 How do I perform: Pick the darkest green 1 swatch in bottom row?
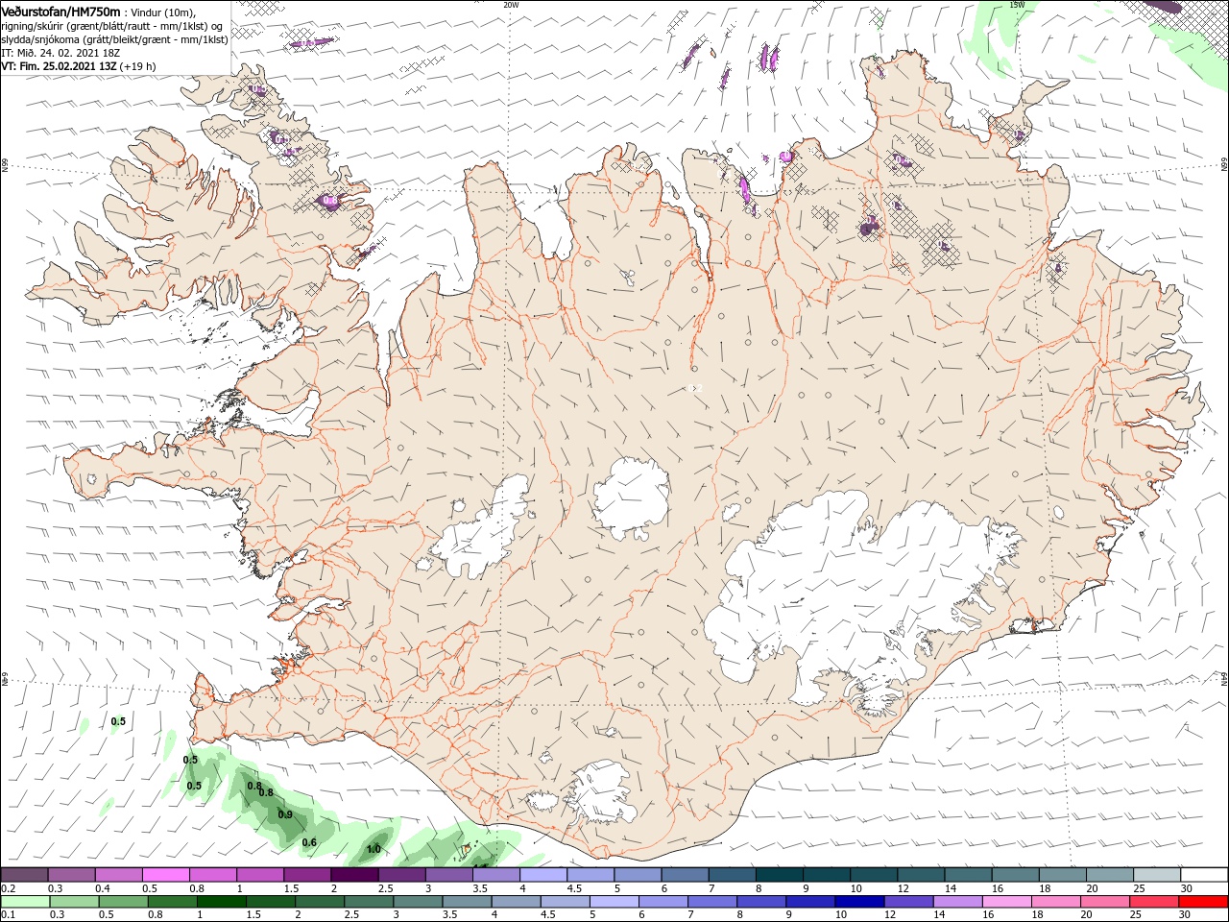point(221,902)
